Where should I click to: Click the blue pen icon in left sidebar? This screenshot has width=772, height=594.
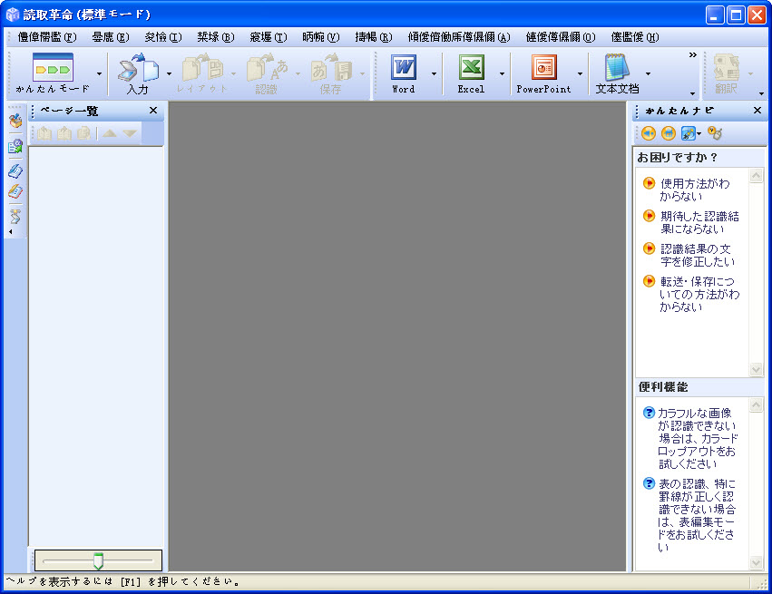[15, 170]
